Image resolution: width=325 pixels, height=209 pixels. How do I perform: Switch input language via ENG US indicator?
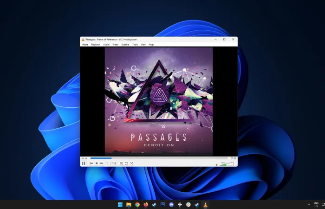pos(316,205)
